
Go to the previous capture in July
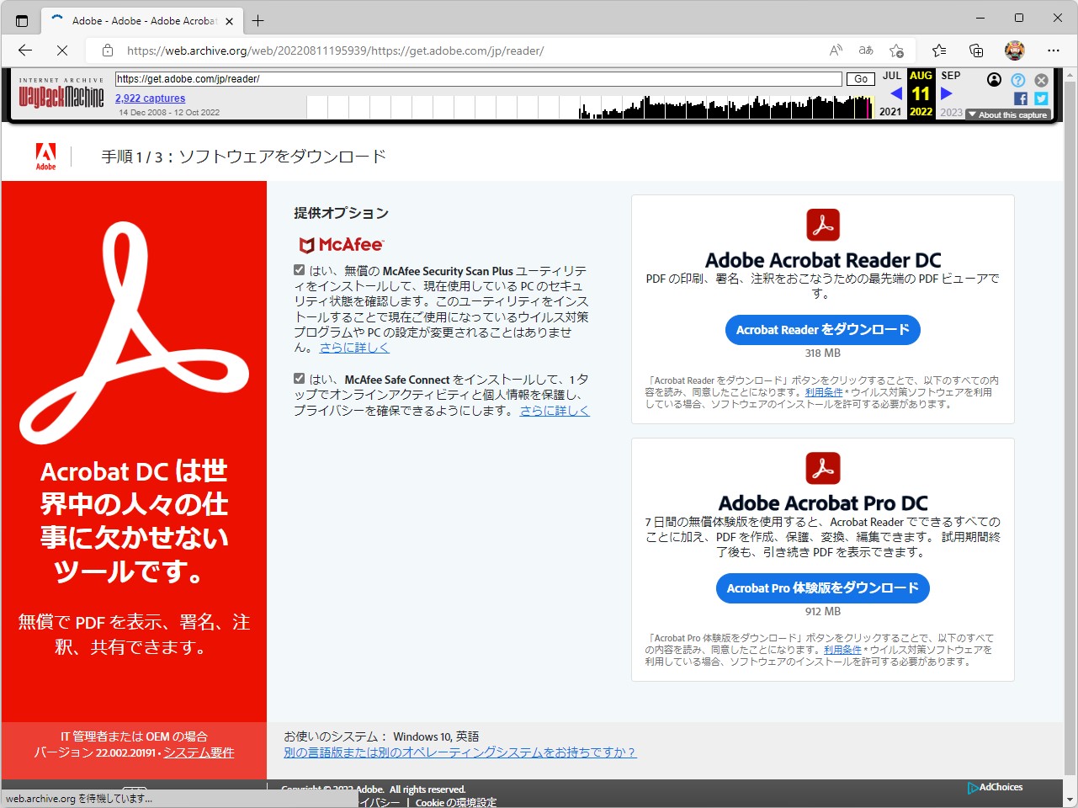pyautogui.click(x=895, y=93)
